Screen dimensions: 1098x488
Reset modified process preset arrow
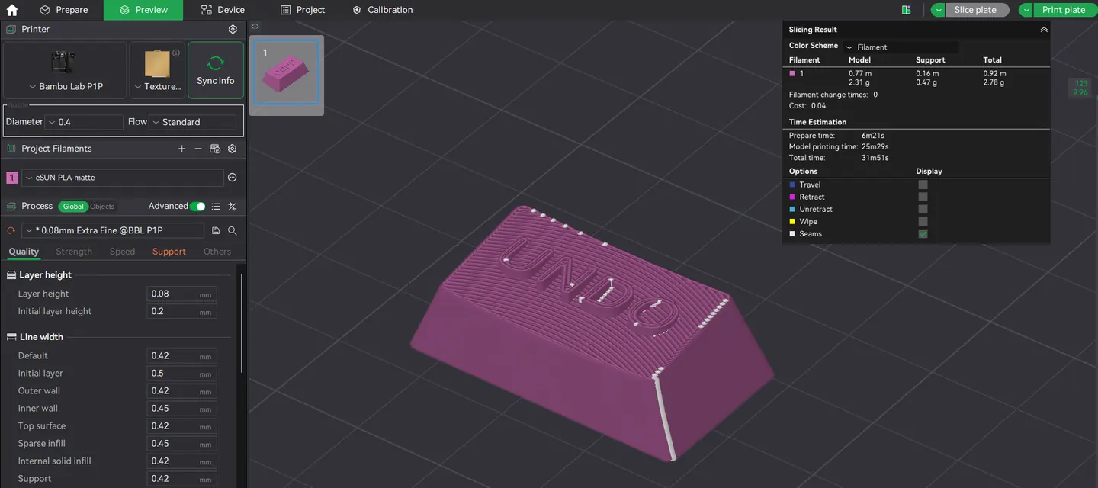point(11,230)
